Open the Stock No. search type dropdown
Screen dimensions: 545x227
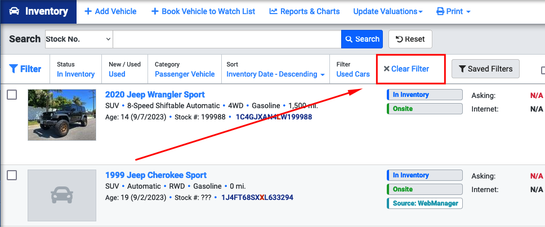click(x=79, y=39)
